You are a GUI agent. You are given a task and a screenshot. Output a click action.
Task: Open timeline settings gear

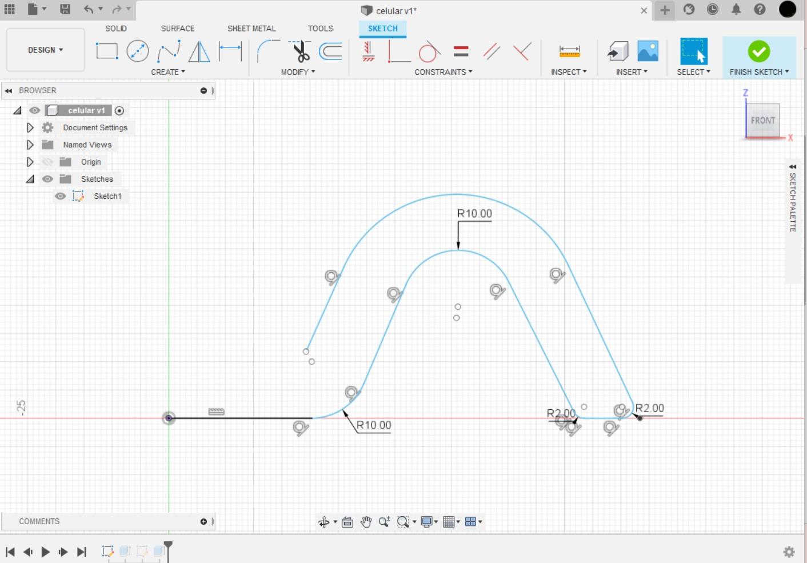pos(789,552)
